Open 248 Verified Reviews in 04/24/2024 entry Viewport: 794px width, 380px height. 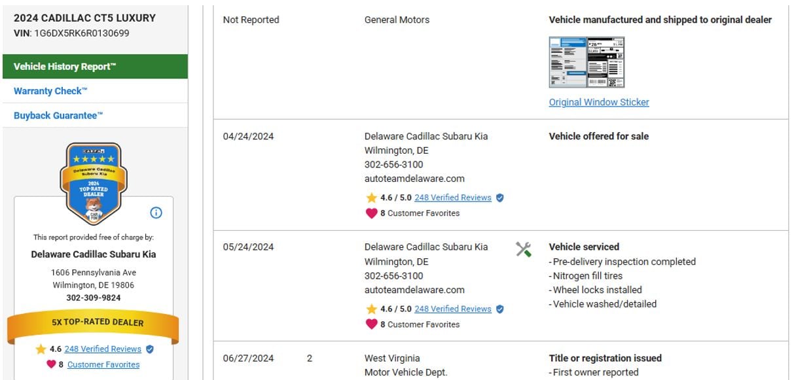click(453, 198)
